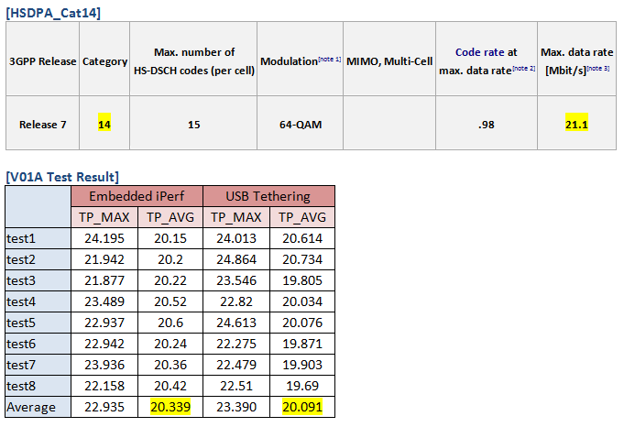The width and height of the screenshot is (635, 427).
Task: Click the [V01A Test Result] heading
Action: 62,176
